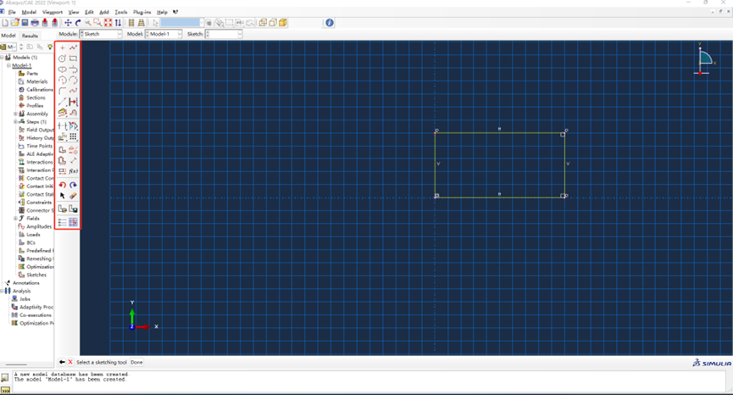Click the Save Model Database icon
733x395 pixels.
[x=25, y=22]
